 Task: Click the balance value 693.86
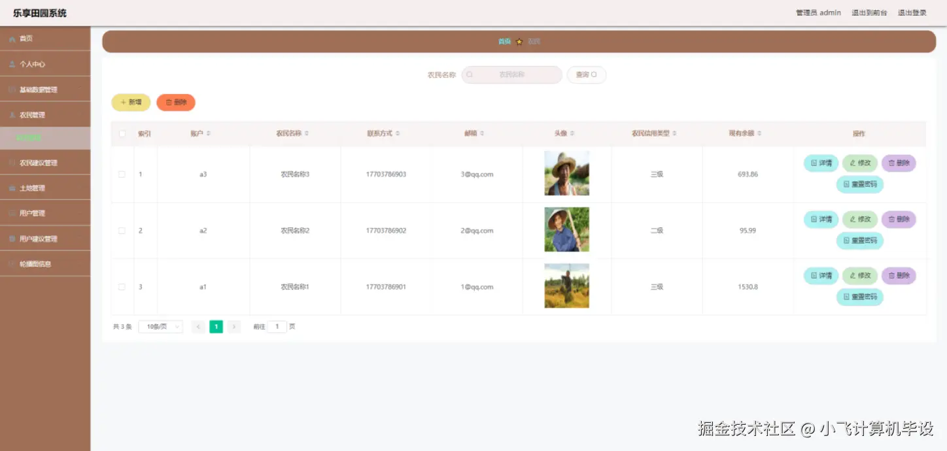(x=748, y=175)
